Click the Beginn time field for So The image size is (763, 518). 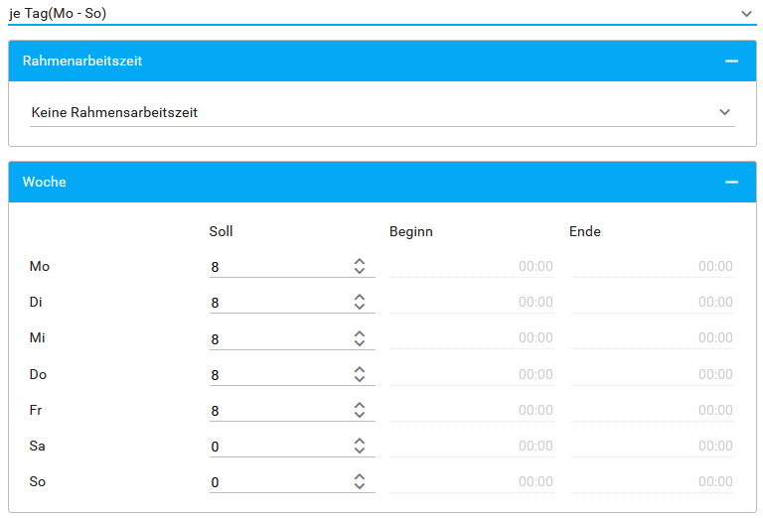click(x=472, y=481)
